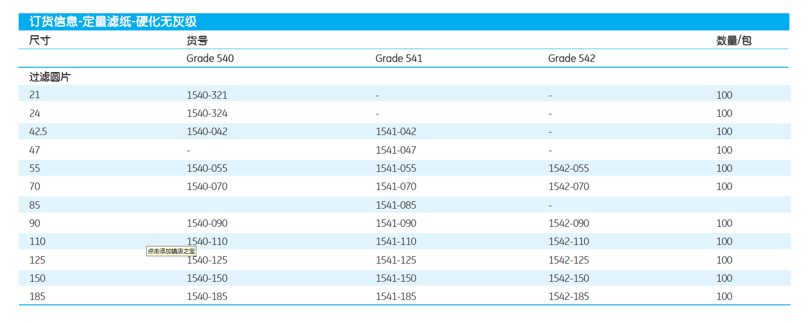This screenshot has height=323, width=811.
Task: Select part number 1542-185
Action: (x=569, y=296)
